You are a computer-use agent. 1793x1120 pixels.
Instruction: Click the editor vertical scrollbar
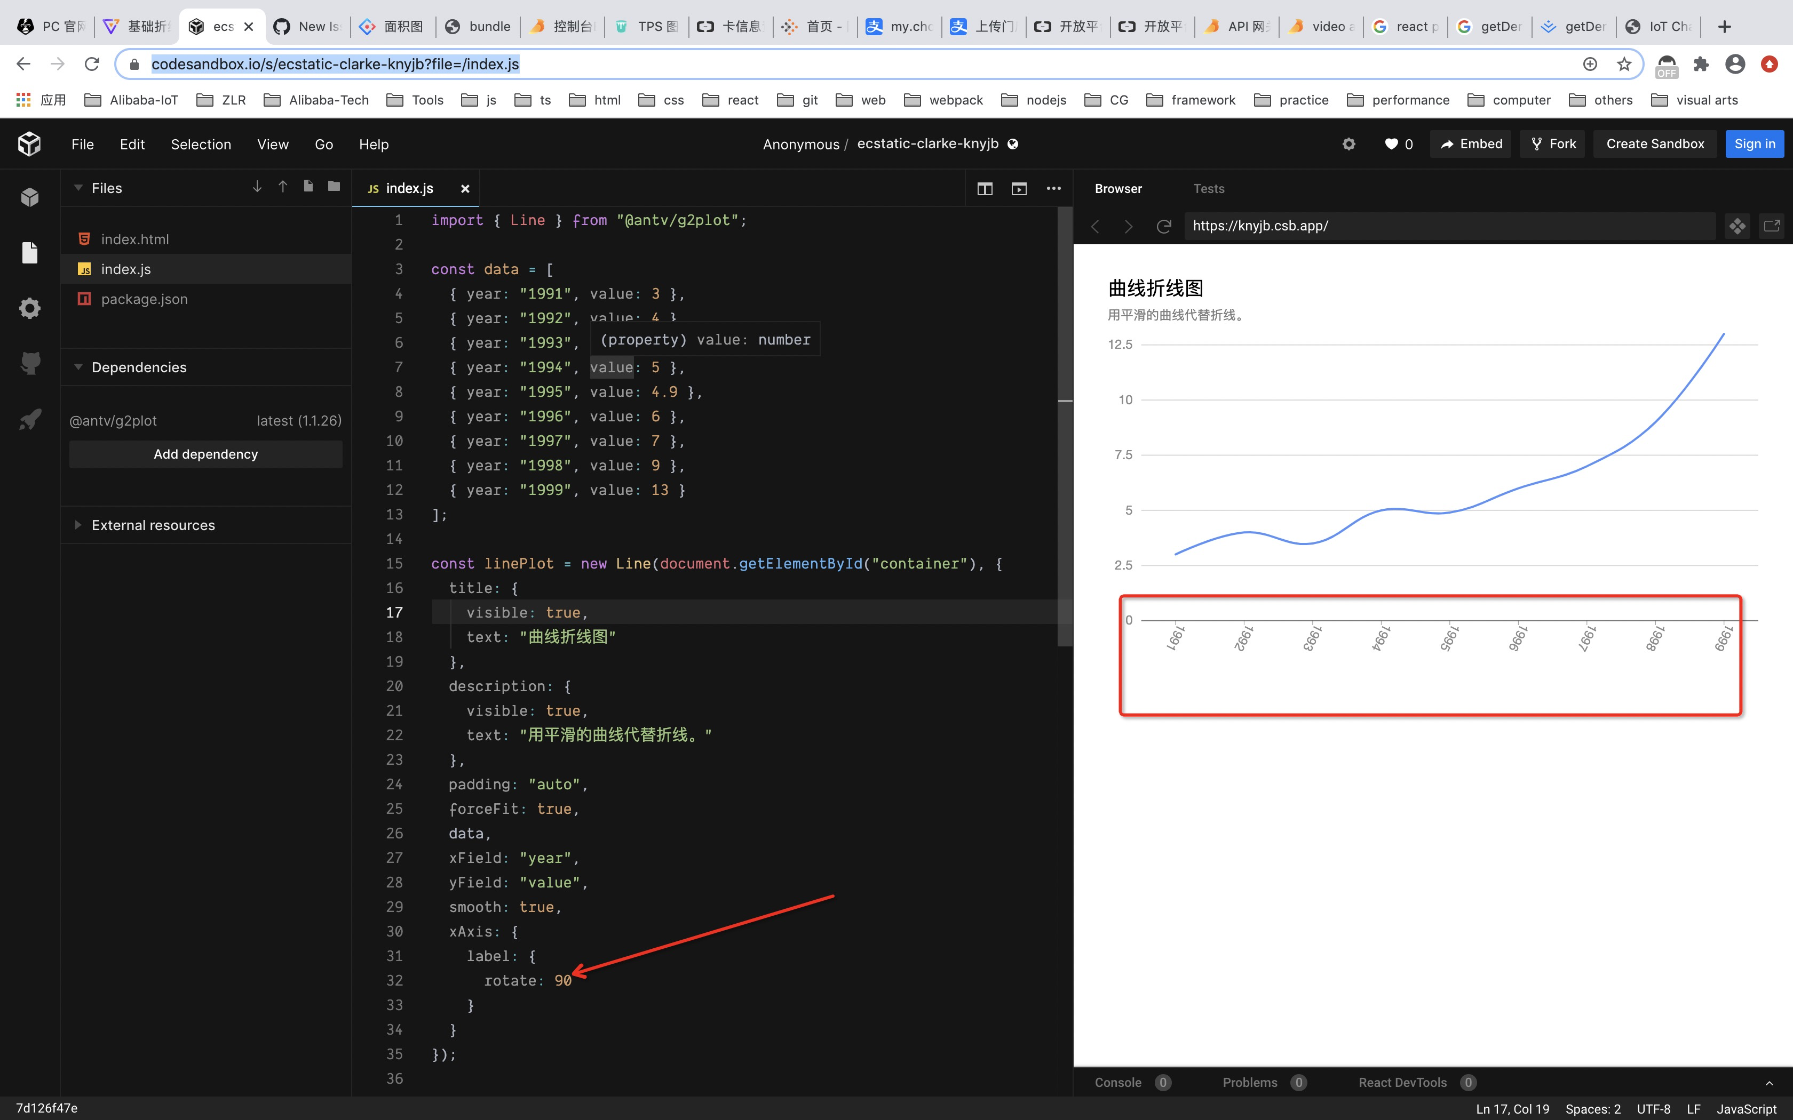pyautogui.click(x=1065, y=444)
